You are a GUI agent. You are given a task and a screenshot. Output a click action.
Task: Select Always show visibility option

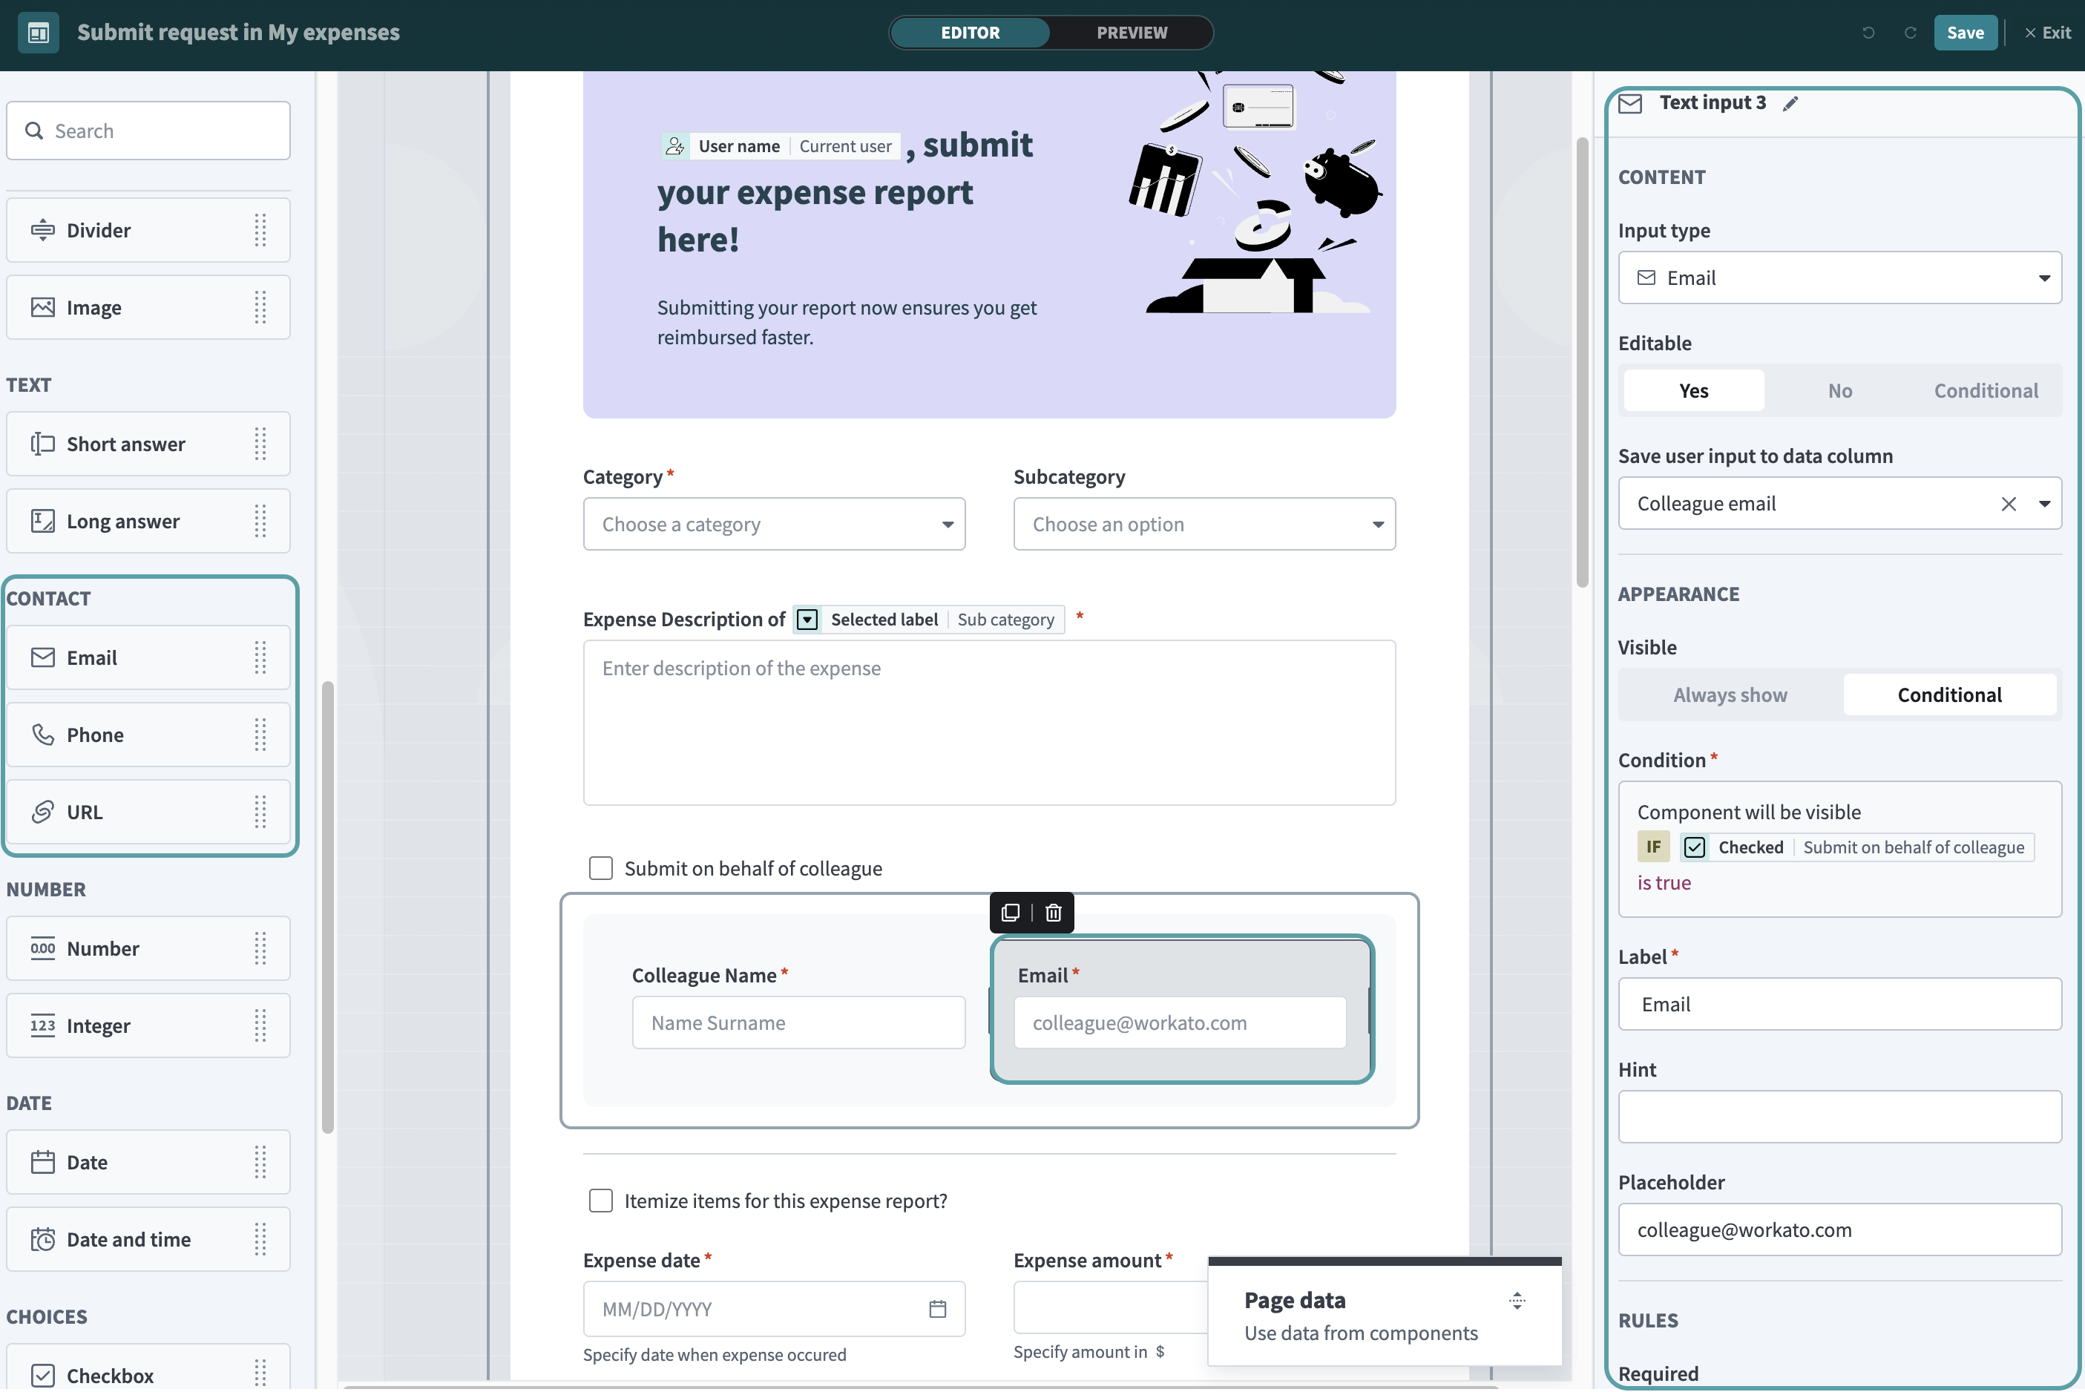1729,695
